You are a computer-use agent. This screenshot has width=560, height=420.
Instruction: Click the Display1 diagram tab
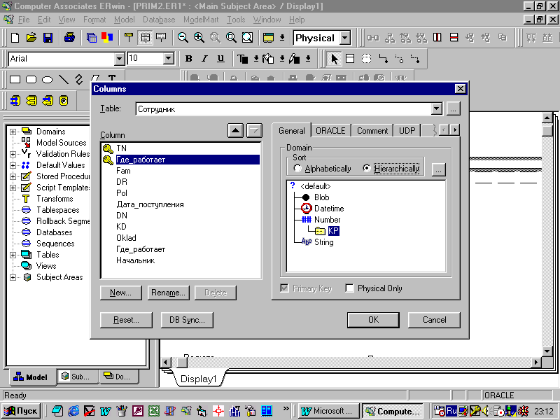tap(199, 379)
